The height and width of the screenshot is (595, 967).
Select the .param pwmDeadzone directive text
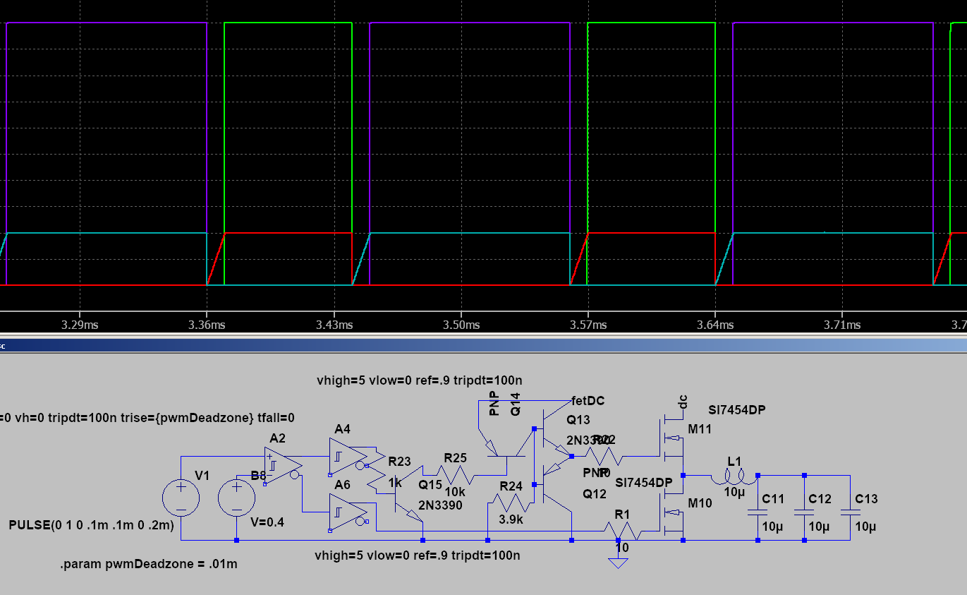(x=149, y=565)
